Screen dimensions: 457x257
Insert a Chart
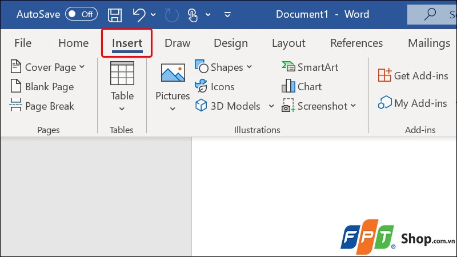point(302,87)
